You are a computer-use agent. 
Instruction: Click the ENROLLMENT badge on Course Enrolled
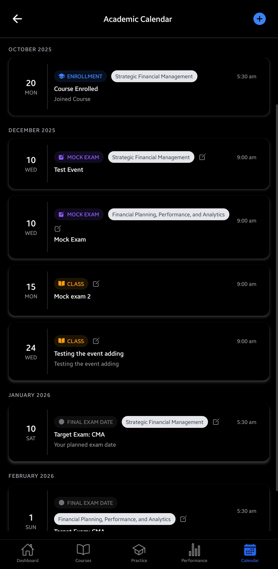80,76
